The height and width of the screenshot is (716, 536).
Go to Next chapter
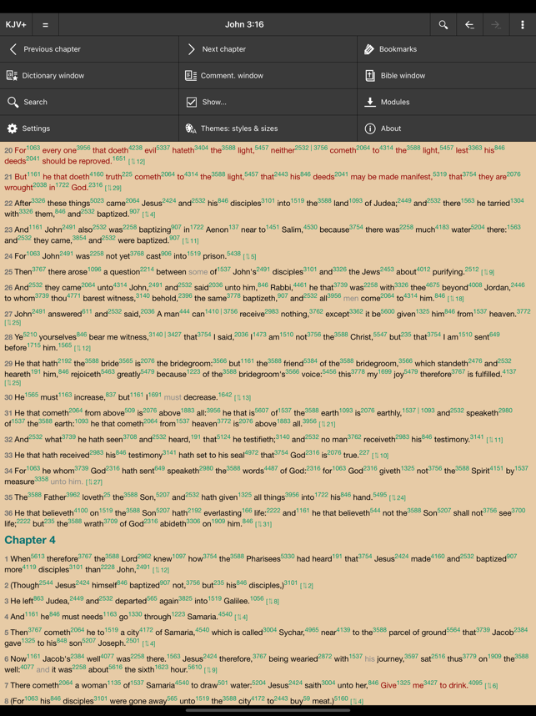268,49
